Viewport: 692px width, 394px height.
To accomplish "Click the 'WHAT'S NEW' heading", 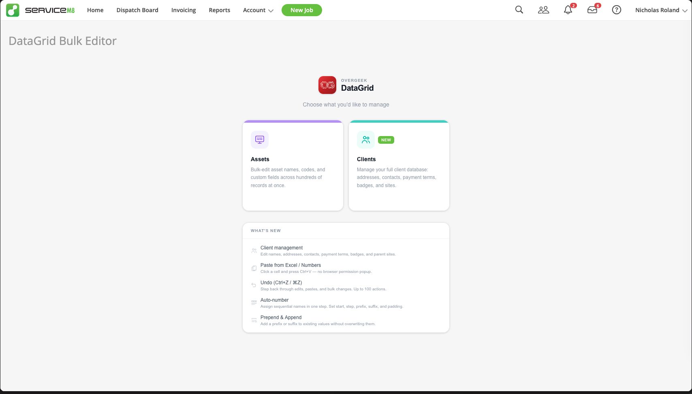I will 266,231.
